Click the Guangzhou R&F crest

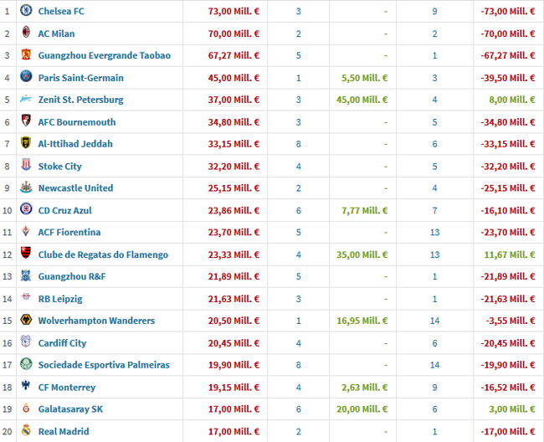point(26,275)
